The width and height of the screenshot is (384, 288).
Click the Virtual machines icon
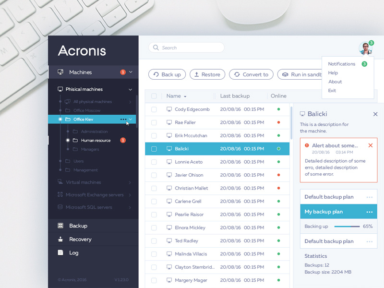click(x=60, y=181)
